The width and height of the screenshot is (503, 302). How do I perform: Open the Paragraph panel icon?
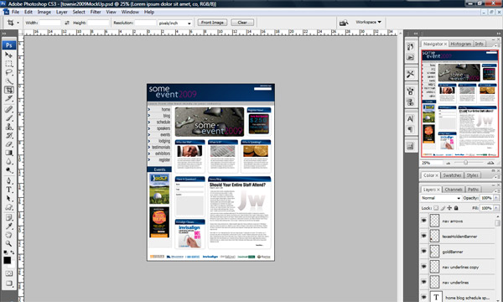pyautogui.click(x=410, y=130)
